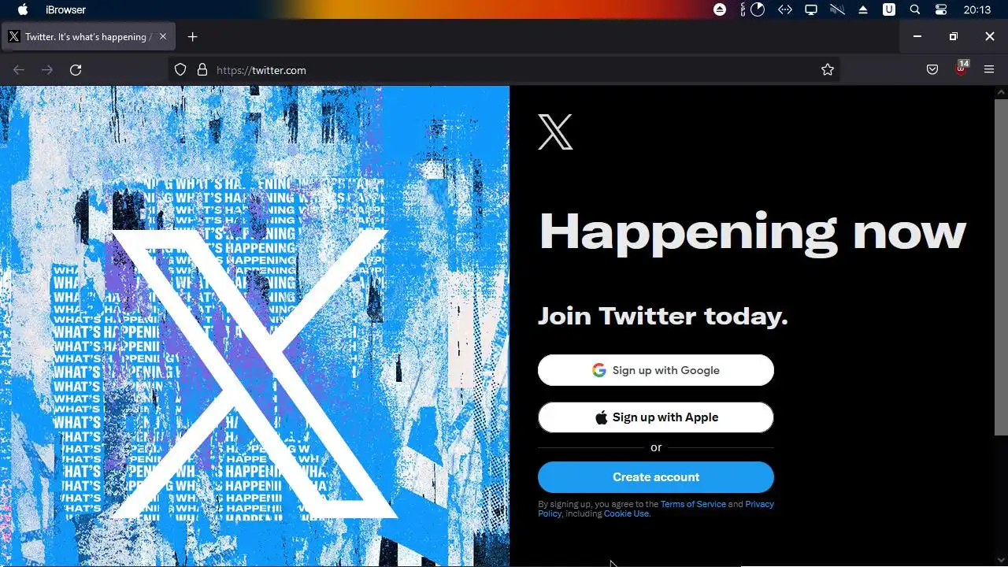Viewport: 1008px width, 567px height.
Task: Click the twitter.com address bar
Action: tap(504, 70)
